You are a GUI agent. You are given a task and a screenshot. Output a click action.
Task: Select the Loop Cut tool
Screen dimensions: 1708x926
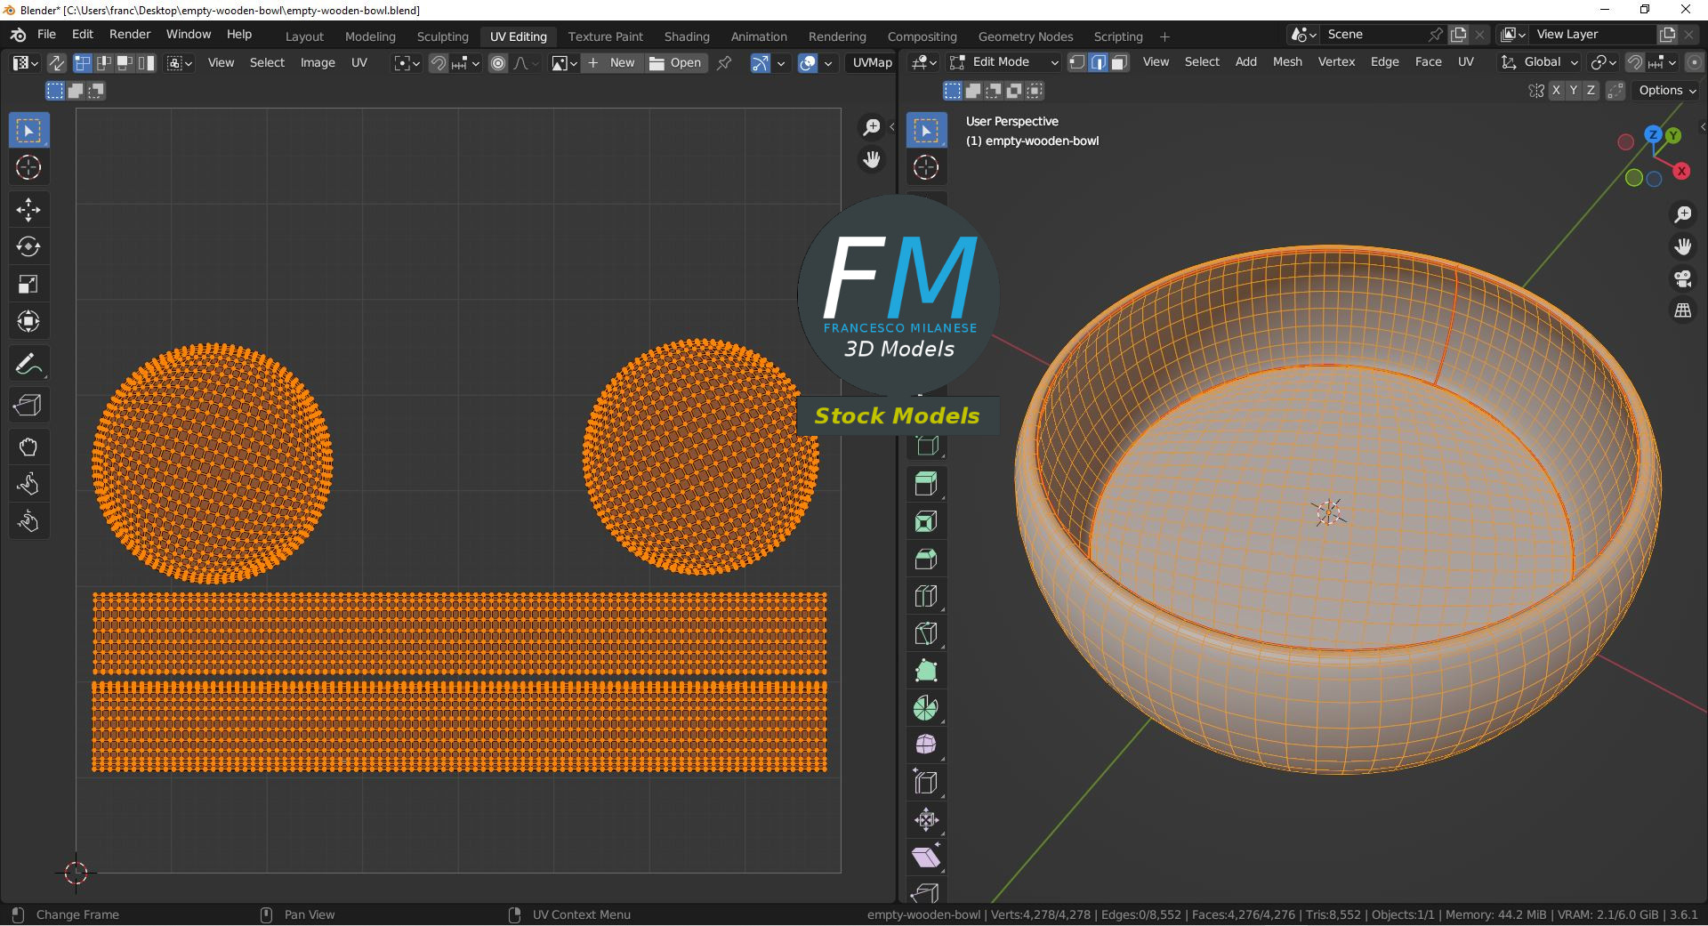click(x=926, y=596)
